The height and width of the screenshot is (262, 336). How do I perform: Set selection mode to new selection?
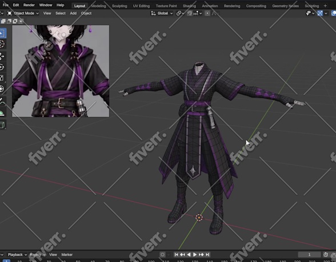tap(3, 21)
